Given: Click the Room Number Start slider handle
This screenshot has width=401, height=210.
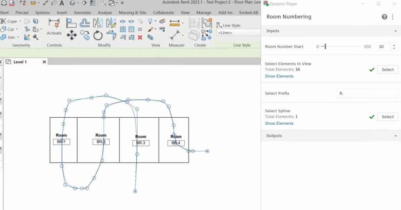Looking at the screenshot, I should click(325, 47).
